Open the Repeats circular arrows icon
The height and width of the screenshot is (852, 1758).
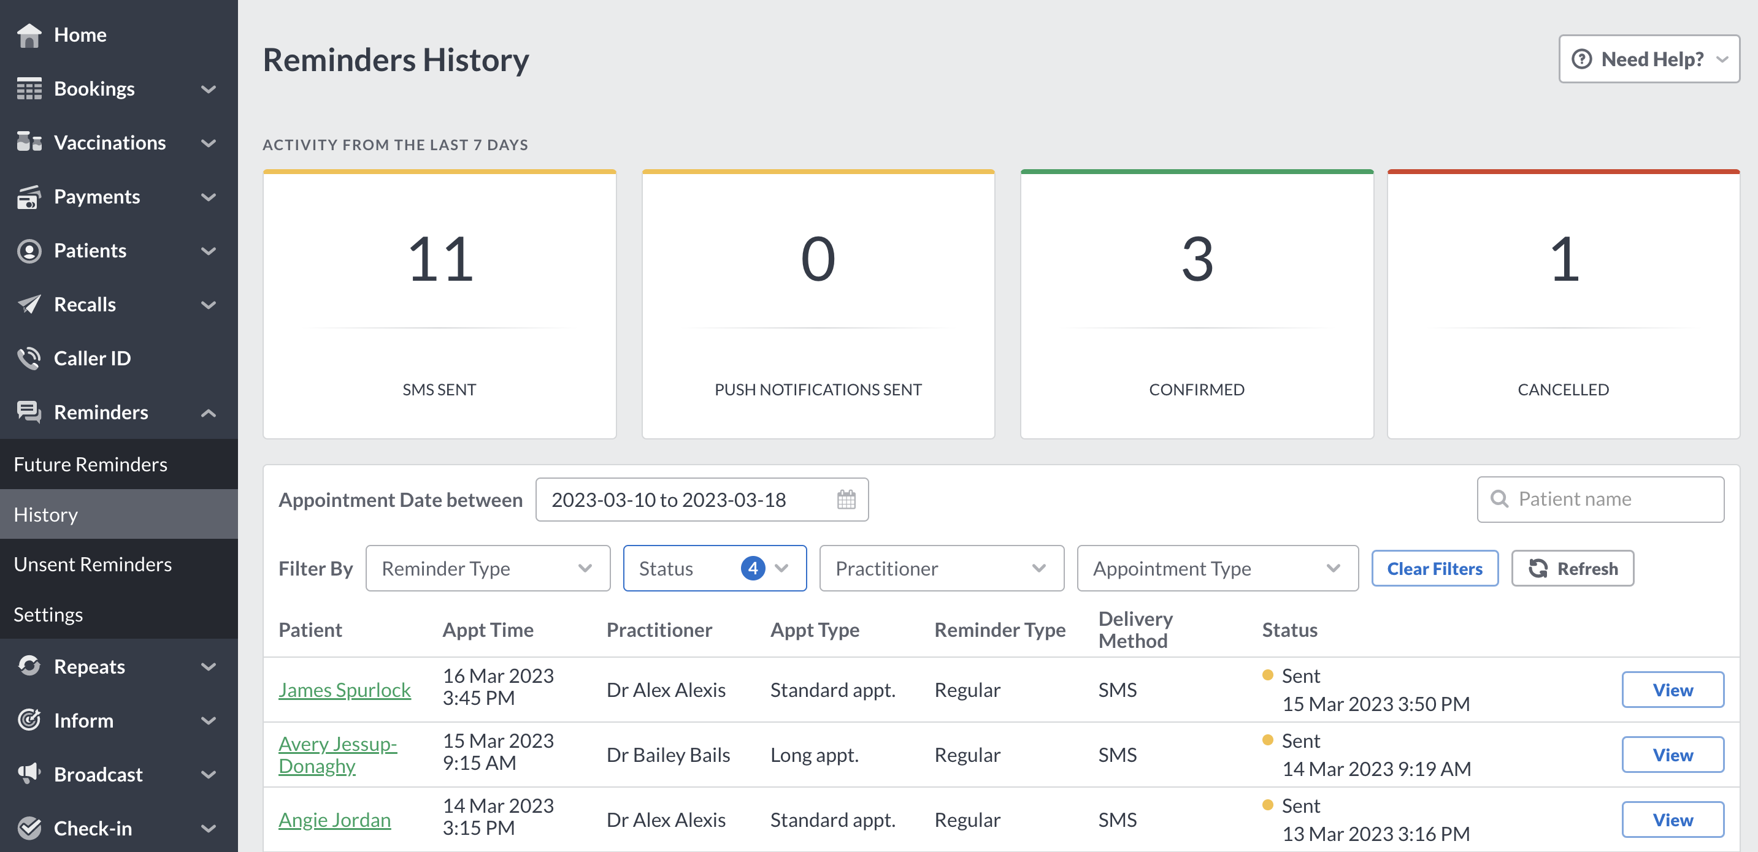click(29, 666)
